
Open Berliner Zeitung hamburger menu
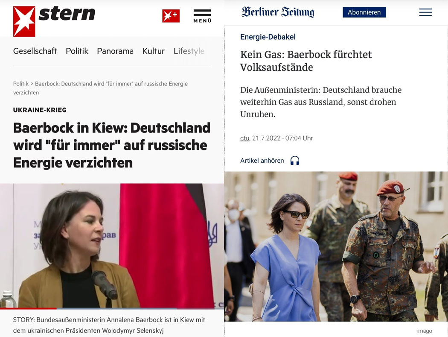(425, 12)
